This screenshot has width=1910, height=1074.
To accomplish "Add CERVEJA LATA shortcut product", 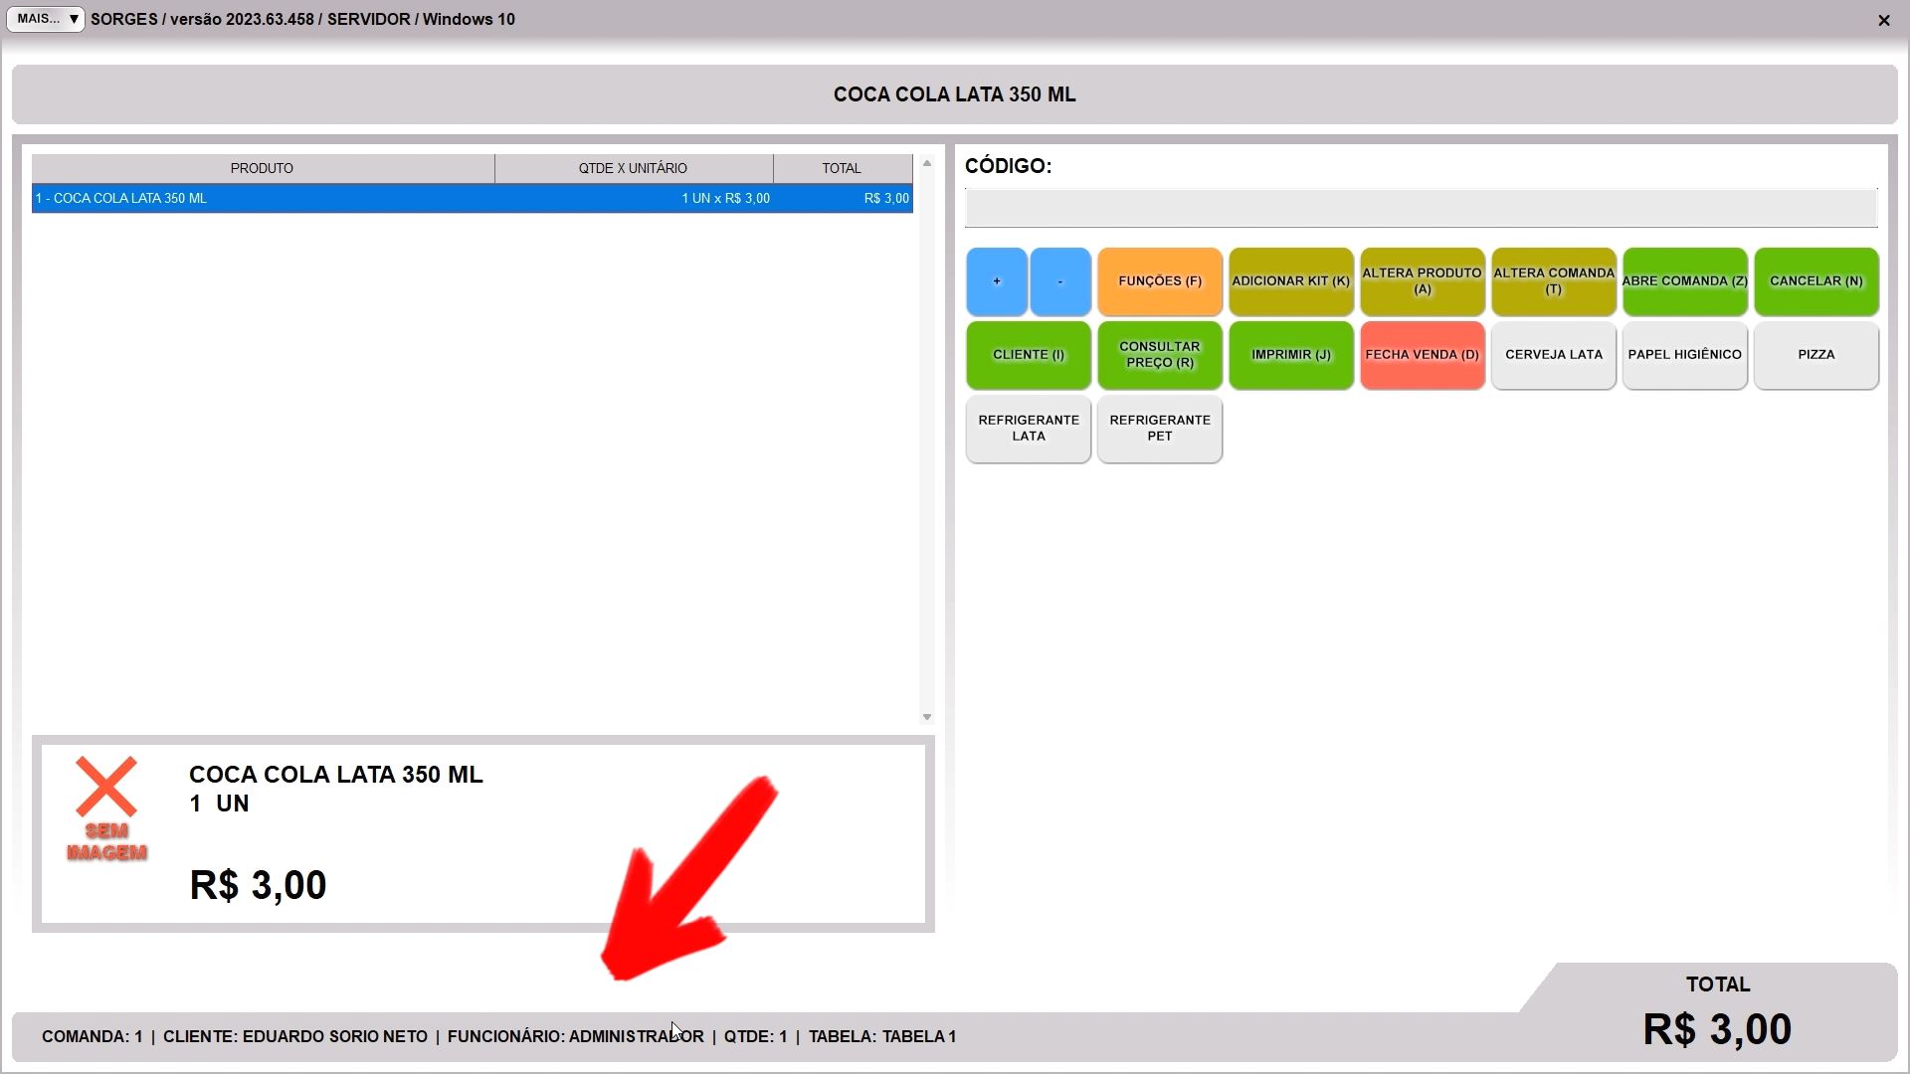I will [1554, 355].
